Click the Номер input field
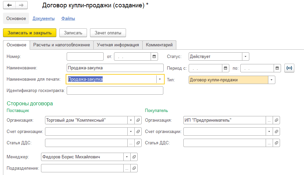 [x=85, y=57]
